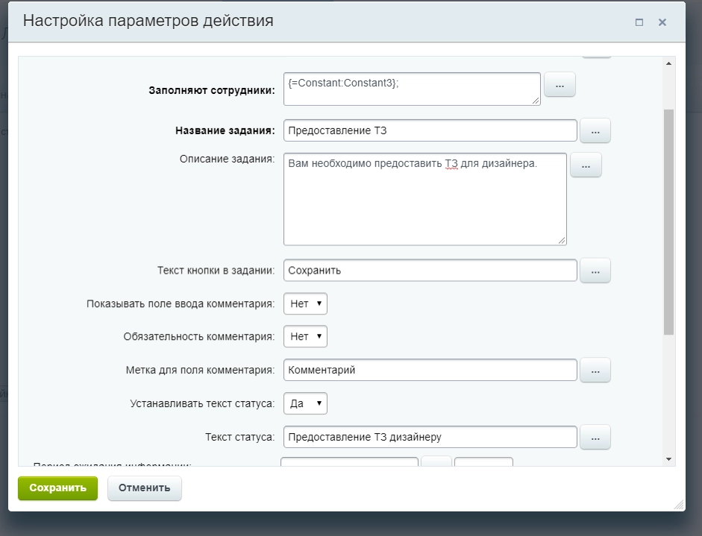The width and height of the screenshot is (702, 536).
Task: Open the editor for Текст кнопки в задании
Action: (x=595, y=270)
